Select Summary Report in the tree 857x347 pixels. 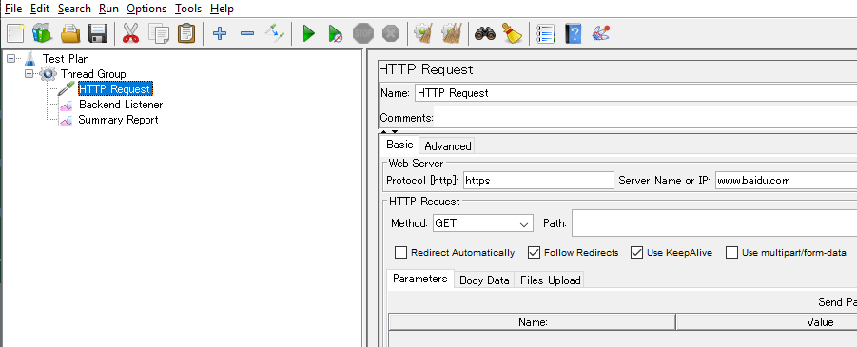pos(119,120)
